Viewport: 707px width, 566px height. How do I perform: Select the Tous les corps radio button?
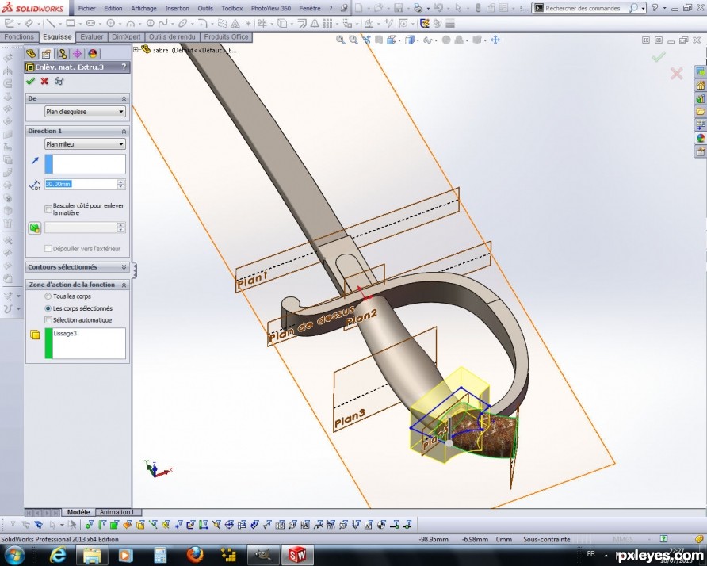pos(48,296)
